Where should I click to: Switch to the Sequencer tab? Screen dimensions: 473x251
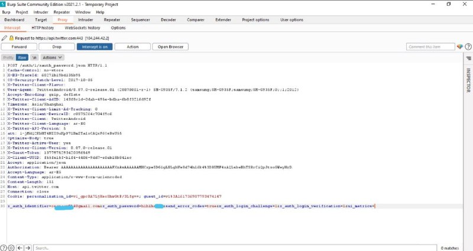click(140, 19)
